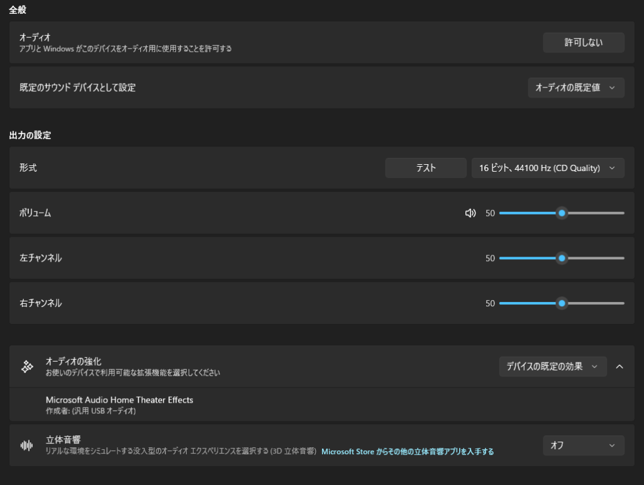Screen dimensions: 644x485
Task: Click the 作成者: (汎用 USB オーディオ) text
Action: point(91,411)
